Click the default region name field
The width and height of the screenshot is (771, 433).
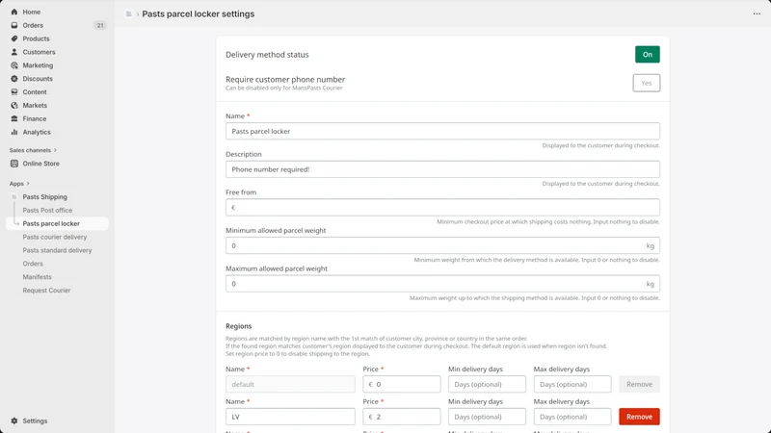[290, 384]
